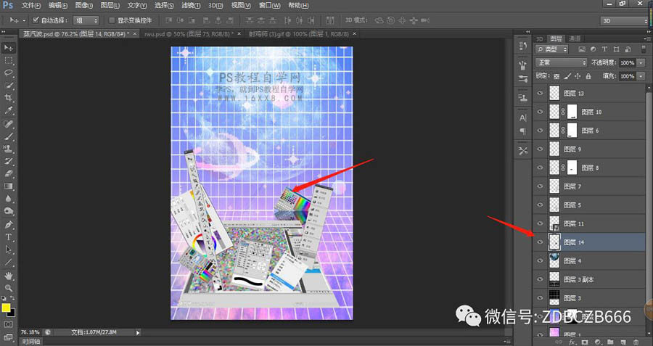Click the background color swatch

pyautogui.click(x=12, y=313)
